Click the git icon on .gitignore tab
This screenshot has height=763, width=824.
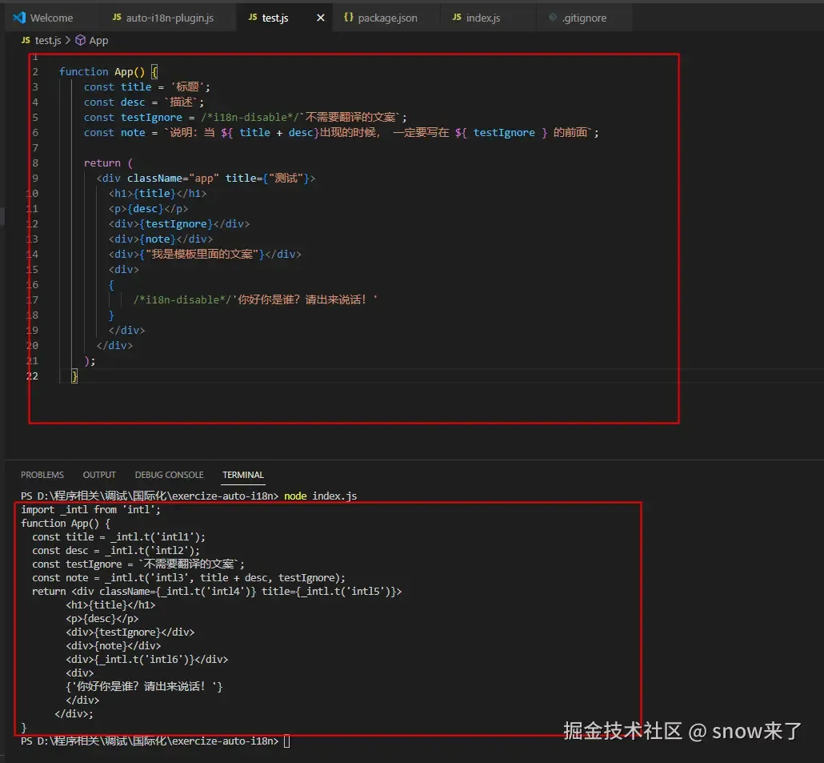pos(553,18)
